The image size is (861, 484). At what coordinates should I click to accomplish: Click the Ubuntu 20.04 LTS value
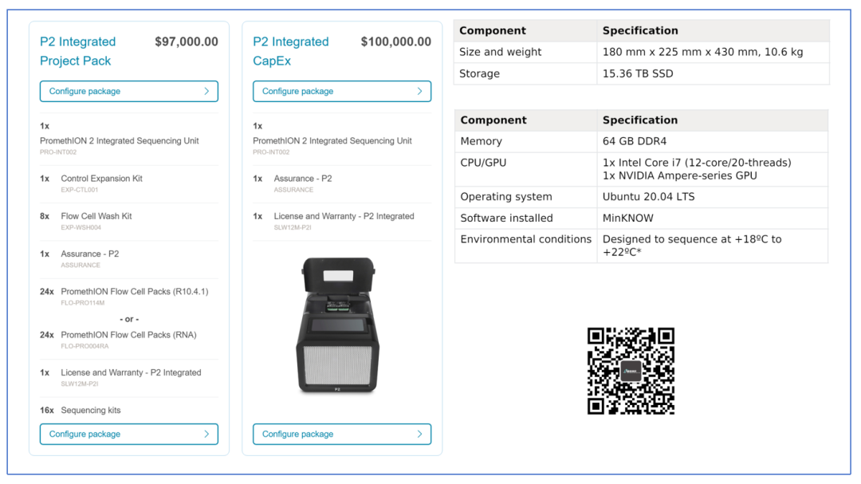coord(648,197)
